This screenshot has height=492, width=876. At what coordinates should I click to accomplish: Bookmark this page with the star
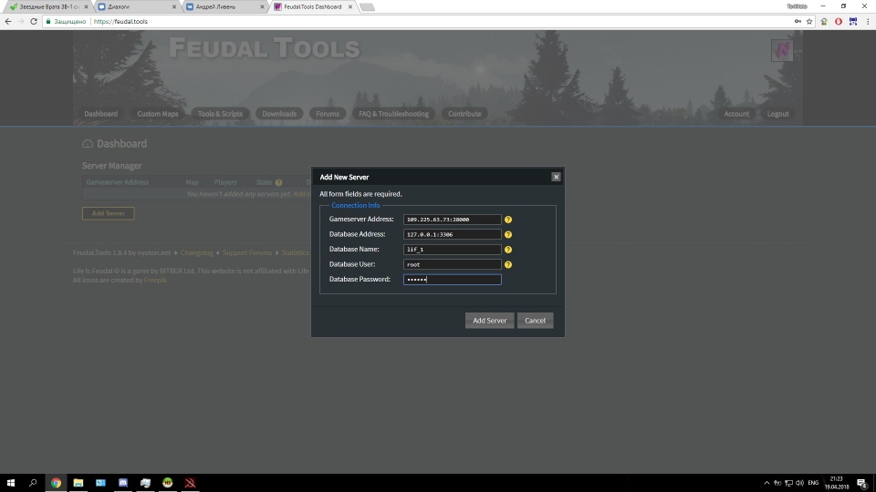coord(809,21)
